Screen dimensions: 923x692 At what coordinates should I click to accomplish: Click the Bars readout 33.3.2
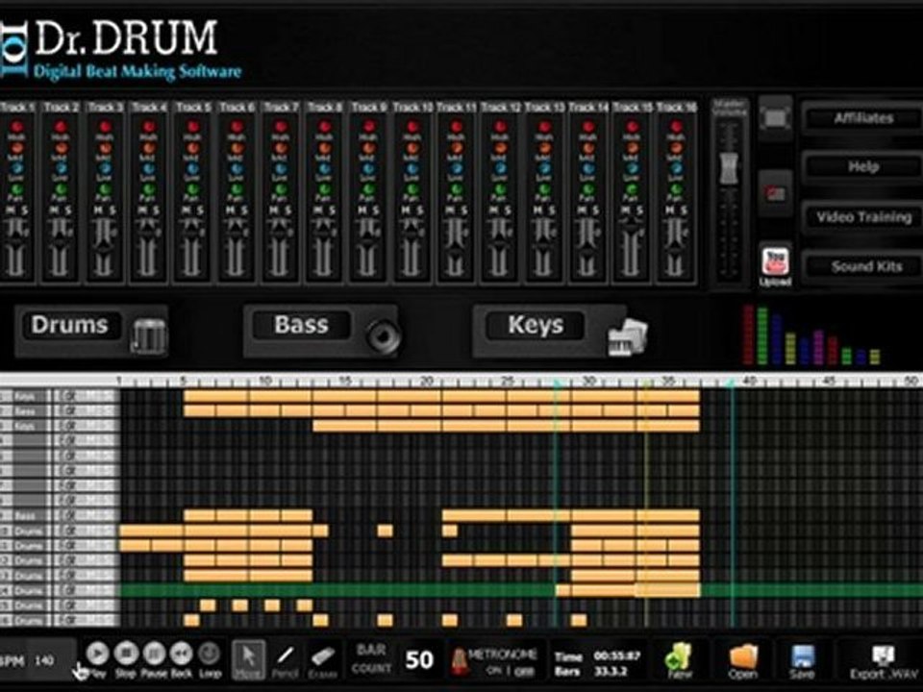[610, 671]
